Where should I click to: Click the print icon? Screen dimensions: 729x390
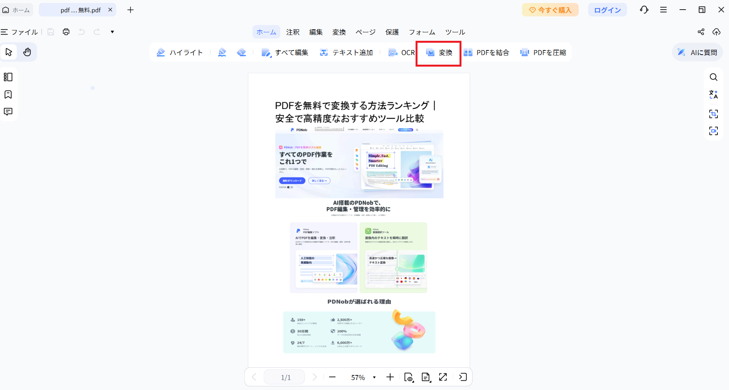click(66, 32)
